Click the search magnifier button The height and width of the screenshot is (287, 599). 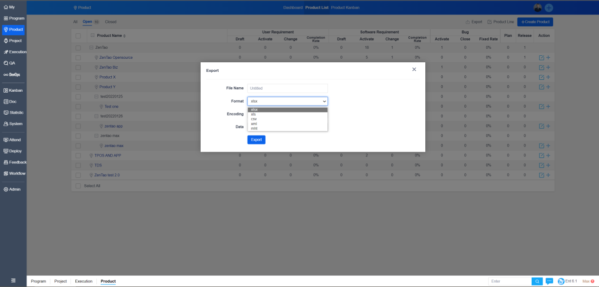point(537,282)
